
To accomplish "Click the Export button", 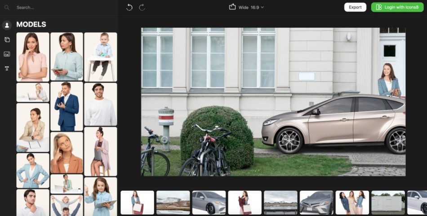I will (355, 7).
